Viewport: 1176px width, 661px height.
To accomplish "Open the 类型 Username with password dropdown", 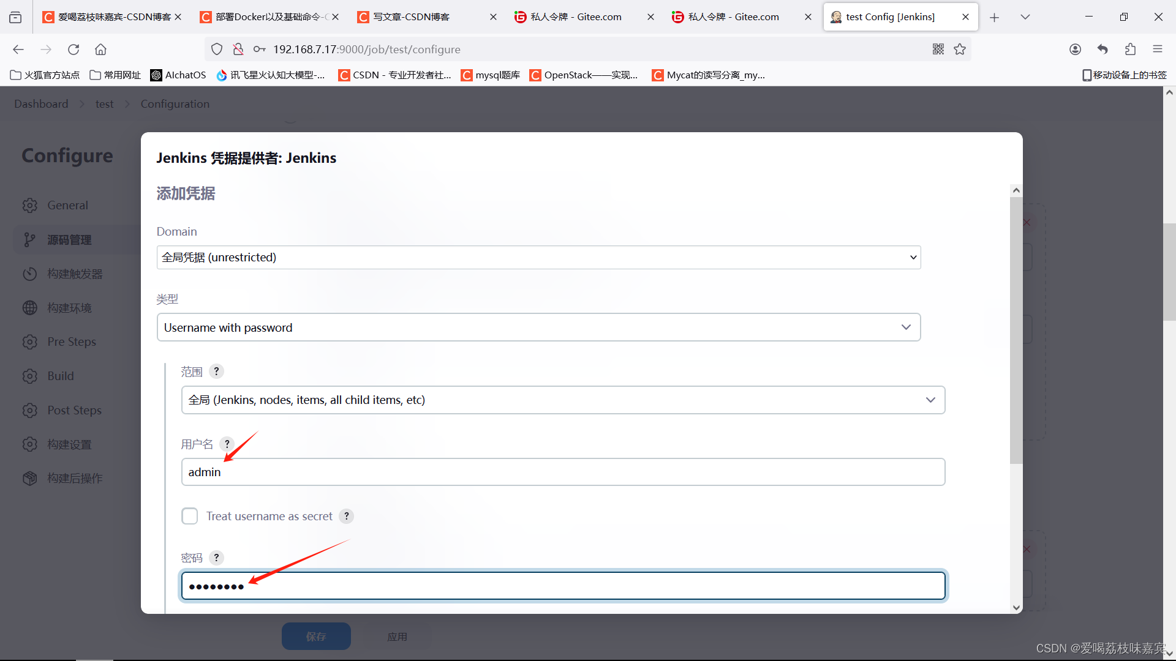I will click(x=539, y=327).
